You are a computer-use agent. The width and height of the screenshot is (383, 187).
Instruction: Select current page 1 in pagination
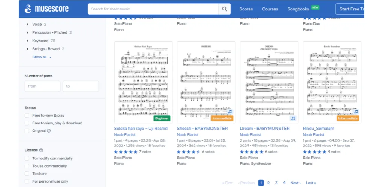[261, 183]
